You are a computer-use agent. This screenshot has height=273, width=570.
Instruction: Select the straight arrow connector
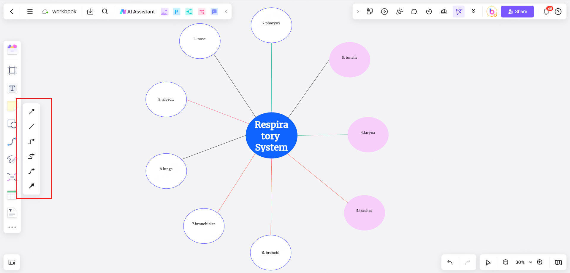31,112
